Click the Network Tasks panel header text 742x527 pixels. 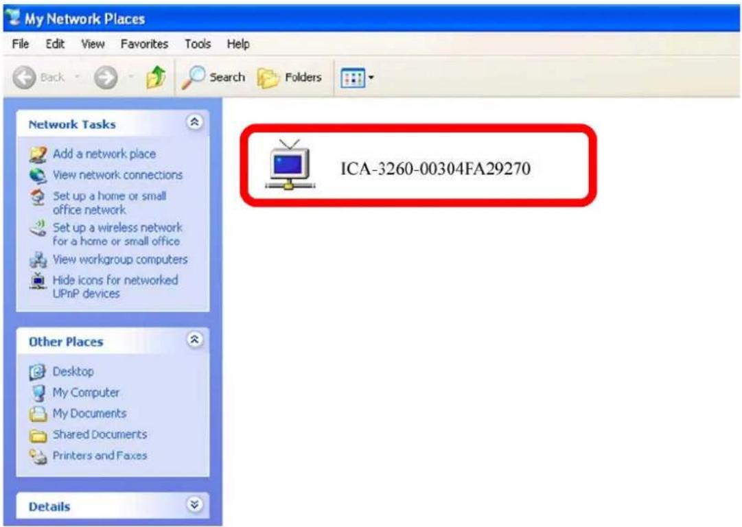72,124
